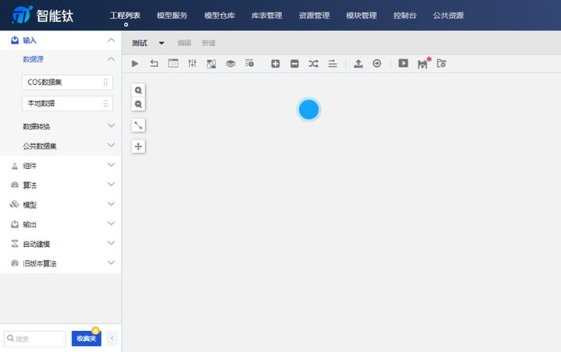
Task: Expand the 输出 section
Action: point(111,224)
